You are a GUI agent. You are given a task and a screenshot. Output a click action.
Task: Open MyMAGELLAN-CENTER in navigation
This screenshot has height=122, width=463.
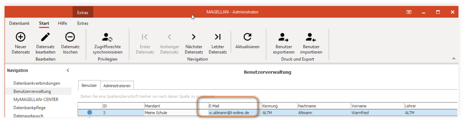click(x=36, y=100)
